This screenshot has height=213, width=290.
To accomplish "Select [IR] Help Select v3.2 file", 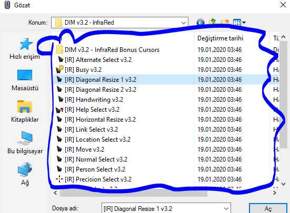I will click(92, 110).
